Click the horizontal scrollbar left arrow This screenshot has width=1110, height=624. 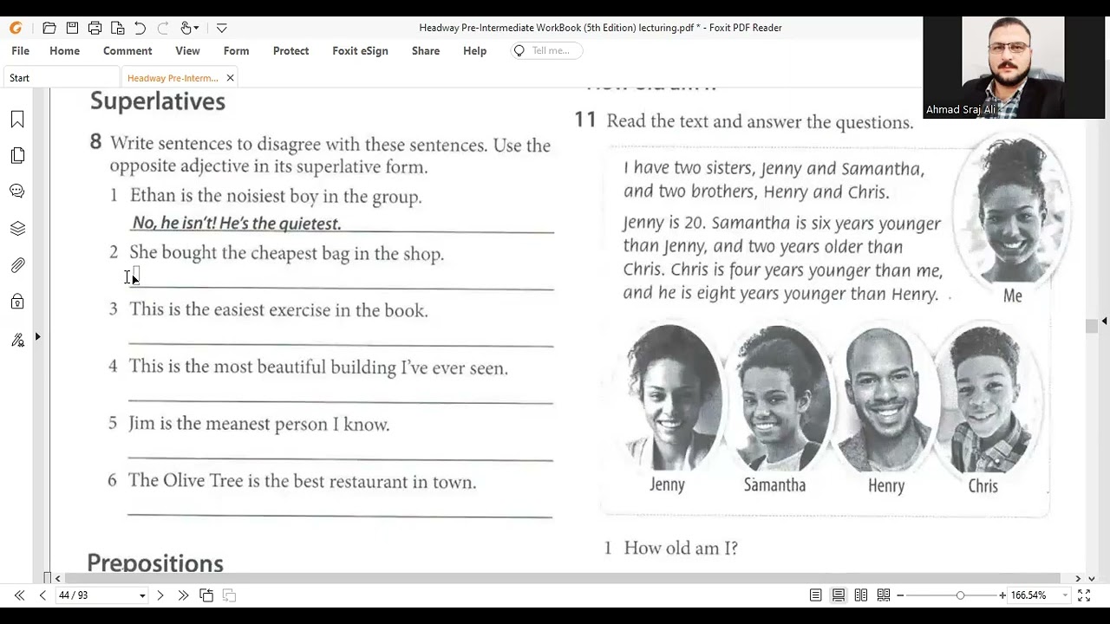58,578
